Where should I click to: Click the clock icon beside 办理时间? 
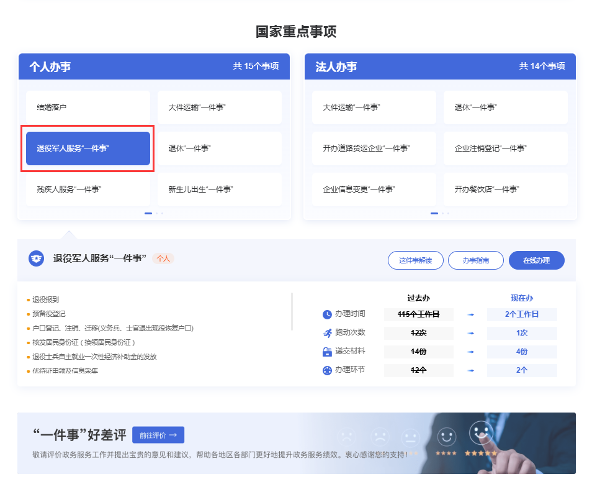[x=327, y=314]
